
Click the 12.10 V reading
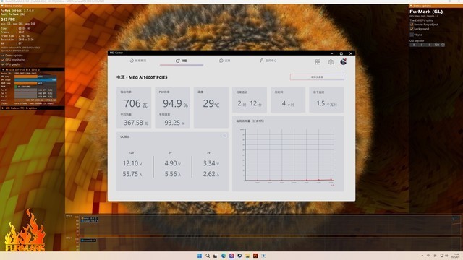(x=132, y=163)
